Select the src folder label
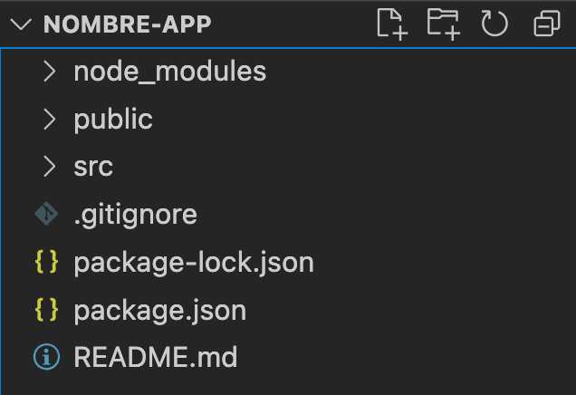576x395 pixels. pos(93,168)
